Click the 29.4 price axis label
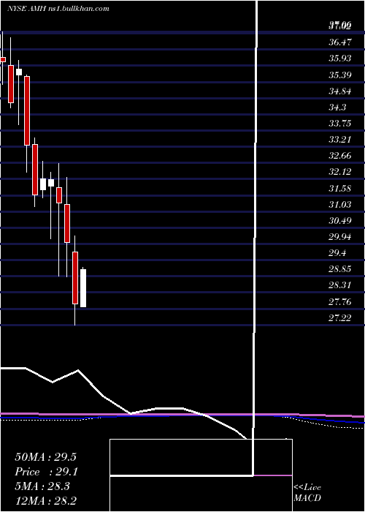 point(337,253)
